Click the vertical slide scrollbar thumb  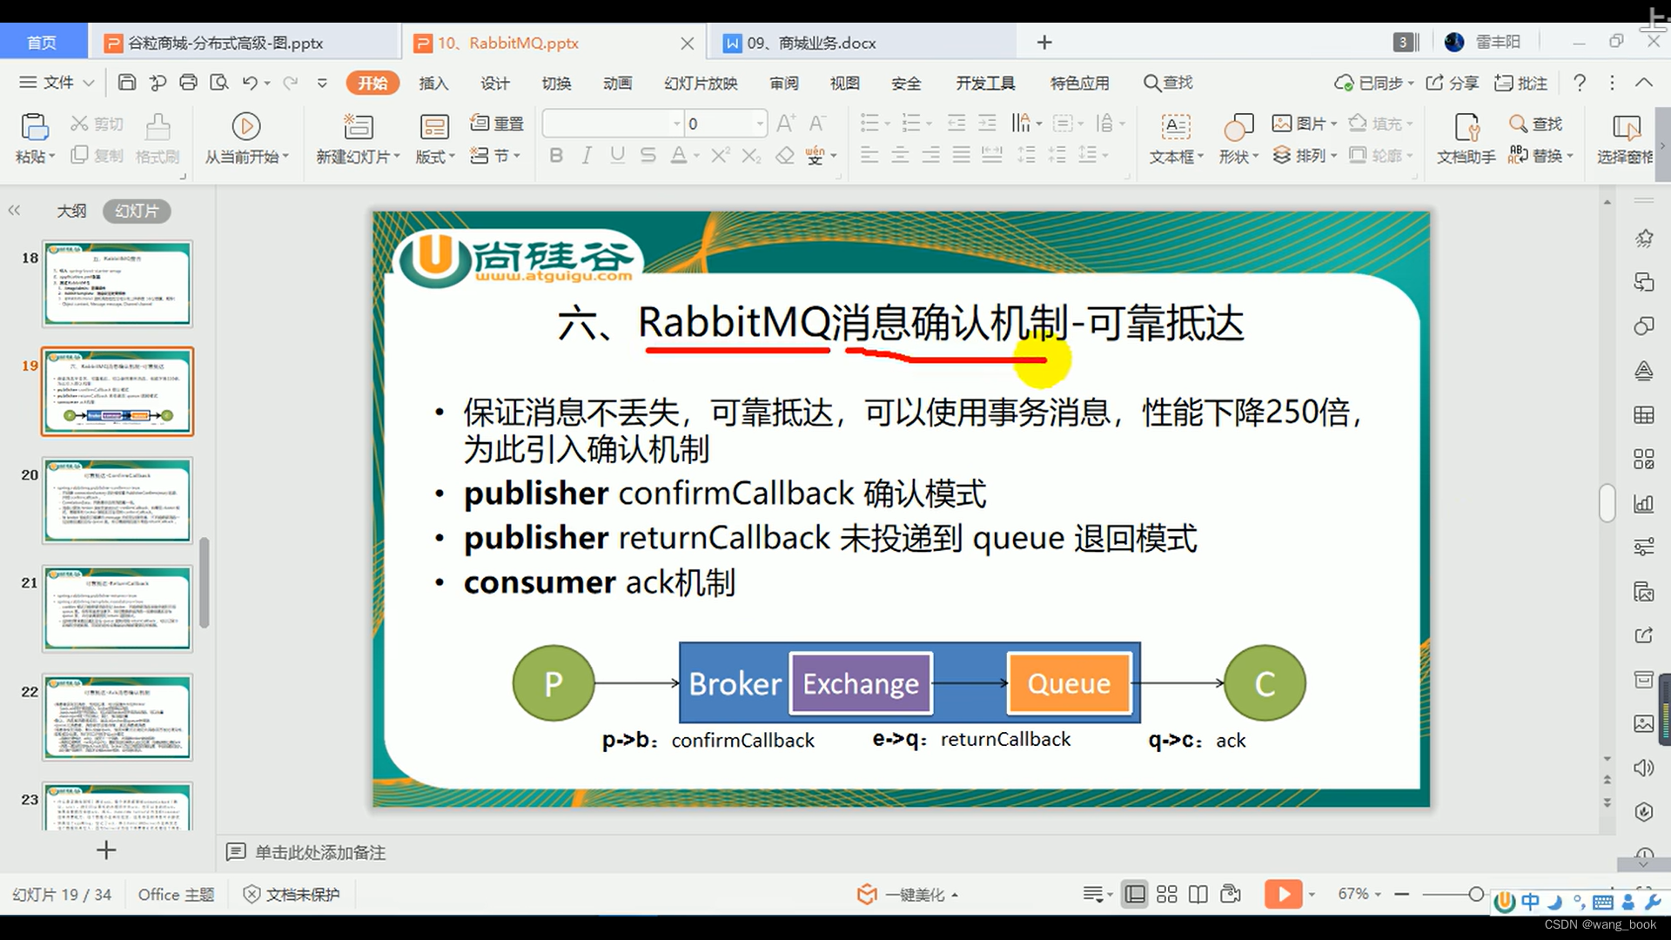(x=1607, y=503)
